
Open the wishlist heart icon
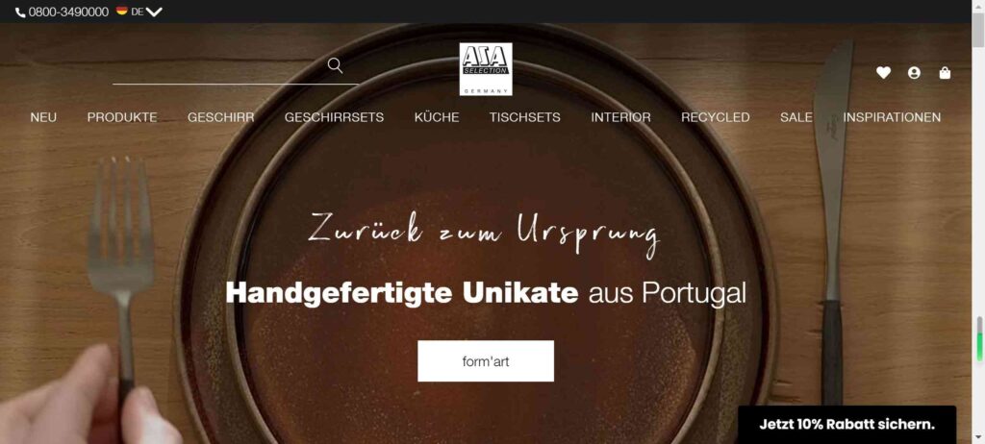coord(883,73)
